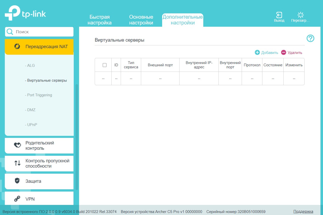Screen dimensions: 323x215
Task: Collapse the Переадресация NAT section
Action: [x=39, y=47]
